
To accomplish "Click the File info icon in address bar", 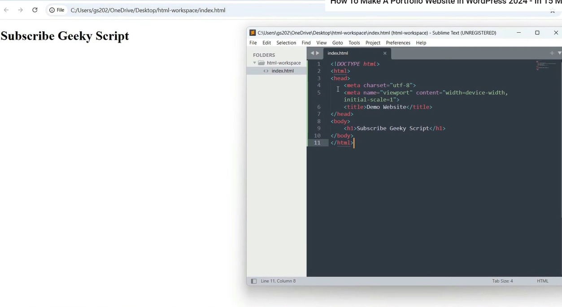I will [57, 10].
